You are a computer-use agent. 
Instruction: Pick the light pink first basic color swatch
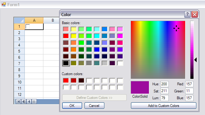pyautogui.click(x=66, y=29)
